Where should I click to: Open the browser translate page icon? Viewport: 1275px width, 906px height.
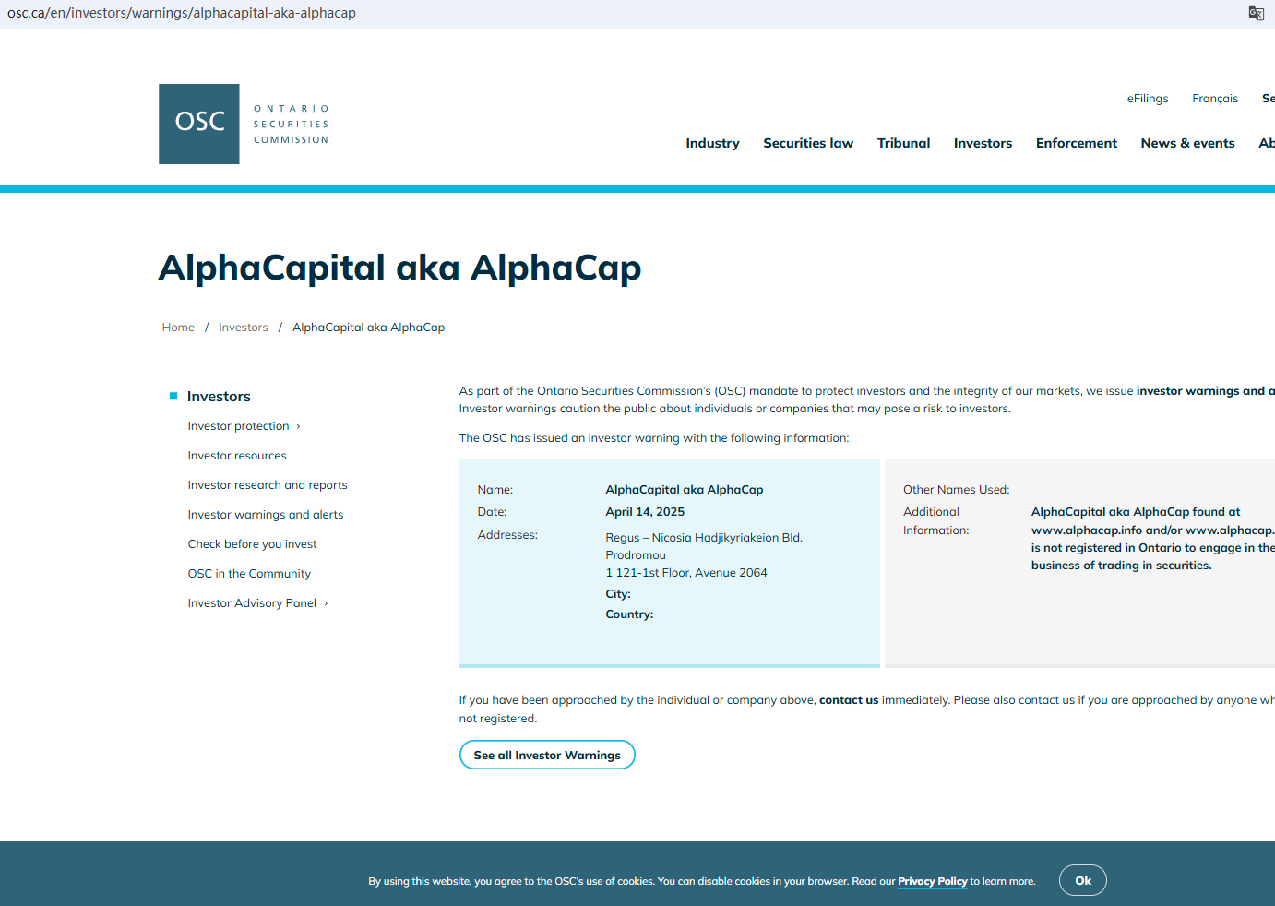tap(1256, 13)
